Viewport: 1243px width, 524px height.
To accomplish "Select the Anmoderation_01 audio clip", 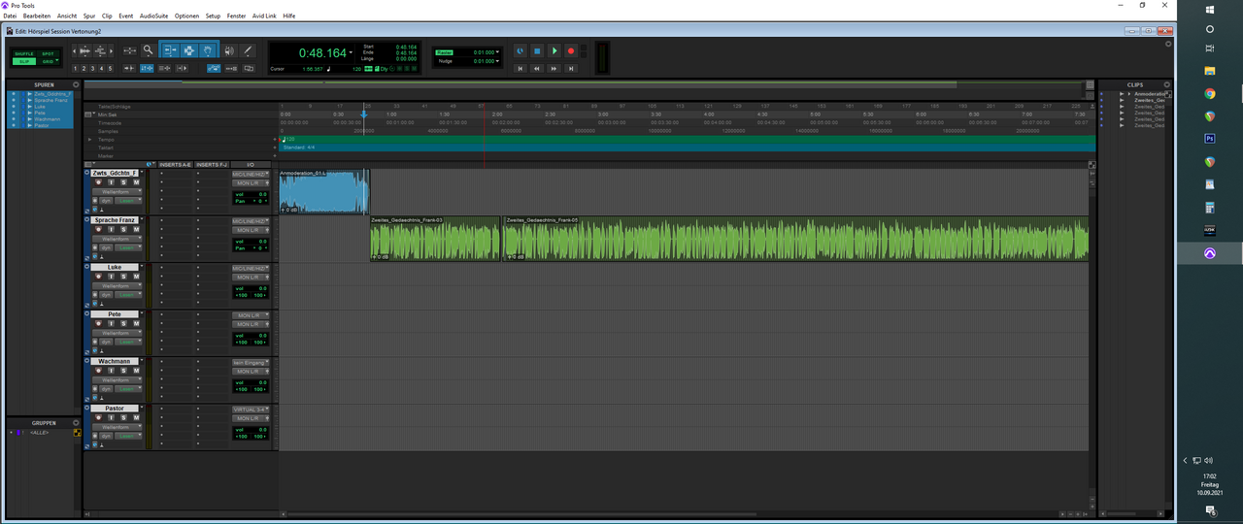I will pyautogui.click(x=323, y=191).
